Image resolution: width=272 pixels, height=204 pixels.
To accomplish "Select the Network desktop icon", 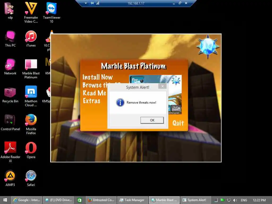I will 10,67.
